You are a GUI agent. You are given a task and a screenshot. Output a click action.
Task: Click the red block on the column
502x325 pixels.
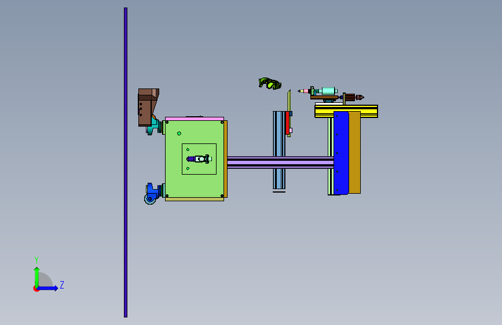(288, 123)
